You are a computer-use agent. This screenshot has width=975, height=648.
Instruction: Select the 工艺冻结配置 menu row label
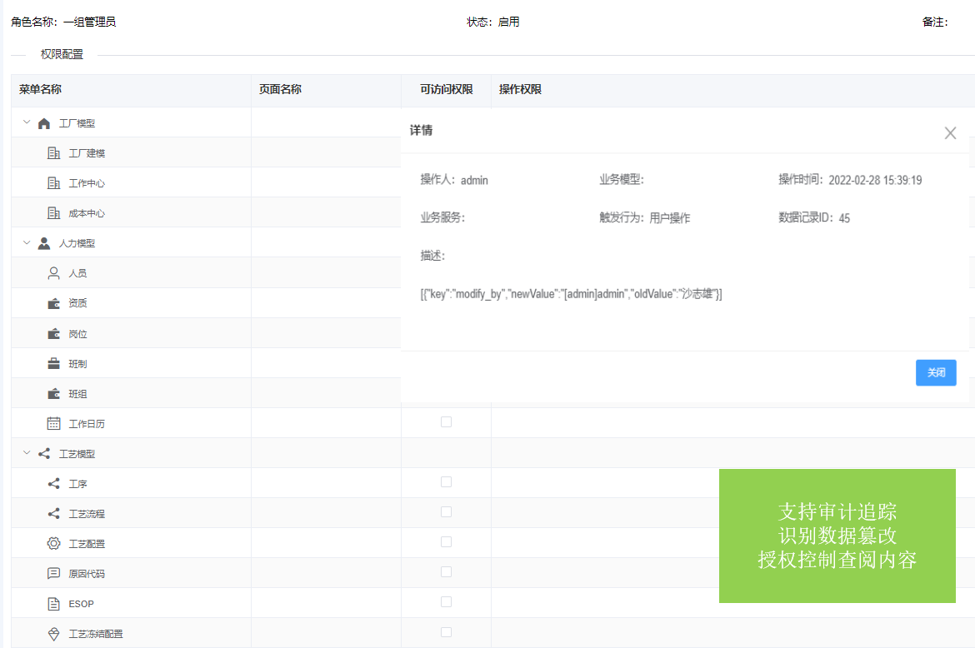click(96, 634)
